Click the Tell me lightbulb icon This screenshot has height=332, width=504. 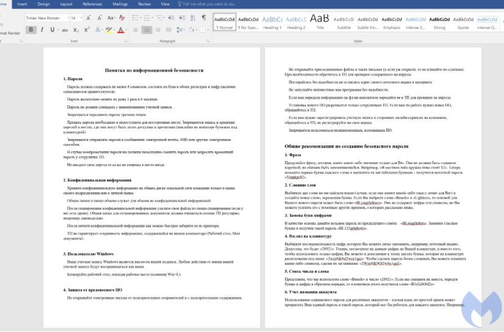(179, 4)
